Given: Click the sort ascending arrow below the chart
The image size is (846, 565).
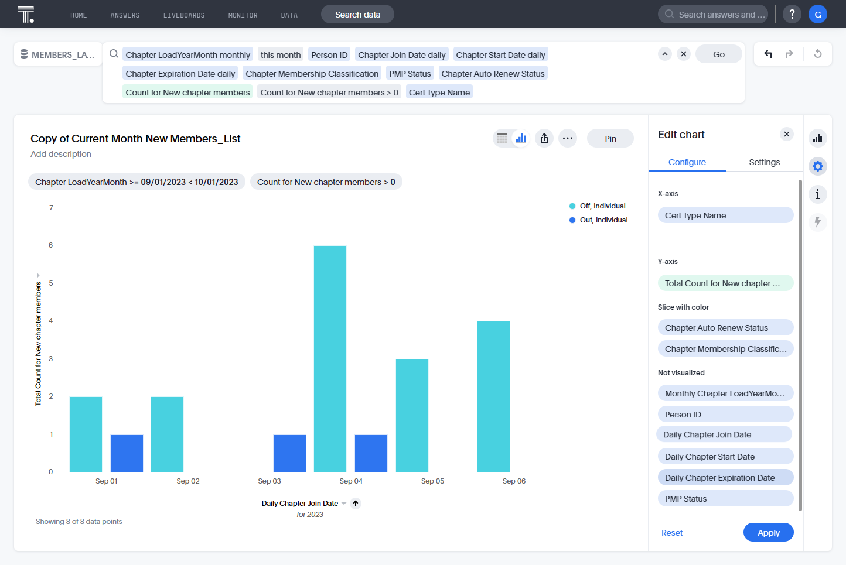Looking at the screenshot, I should 356,504.
